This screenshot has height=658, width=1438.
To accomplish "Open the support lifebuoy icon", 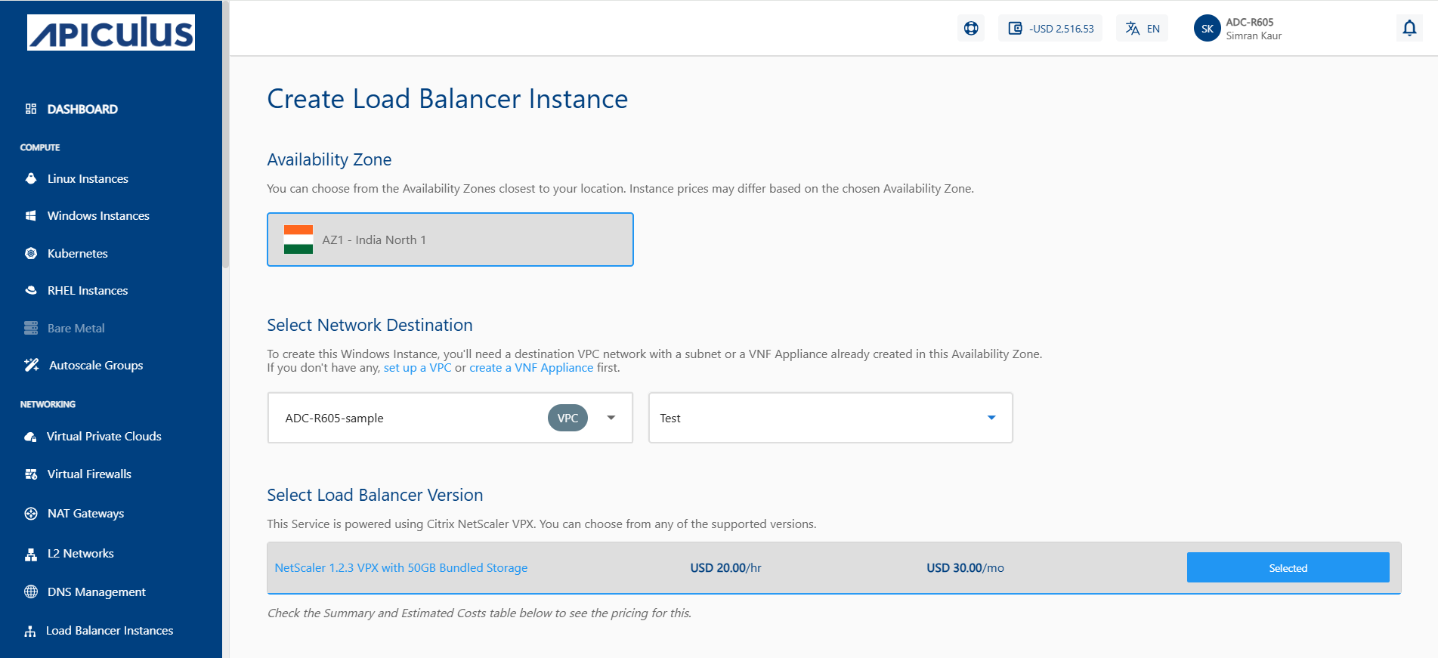I will point(971,29).
